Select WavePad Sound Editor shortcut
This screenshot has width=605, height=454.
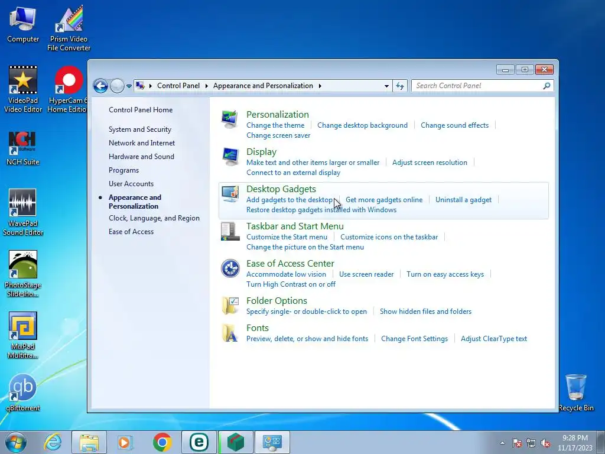point(23,212)
